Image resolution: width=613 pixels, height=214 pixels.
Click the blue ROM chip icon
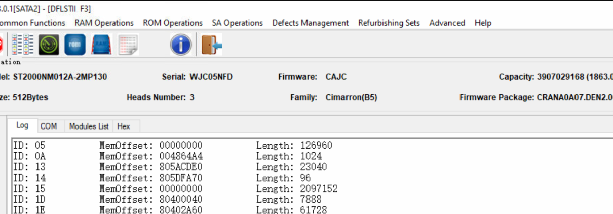click(x=75, y=45)
